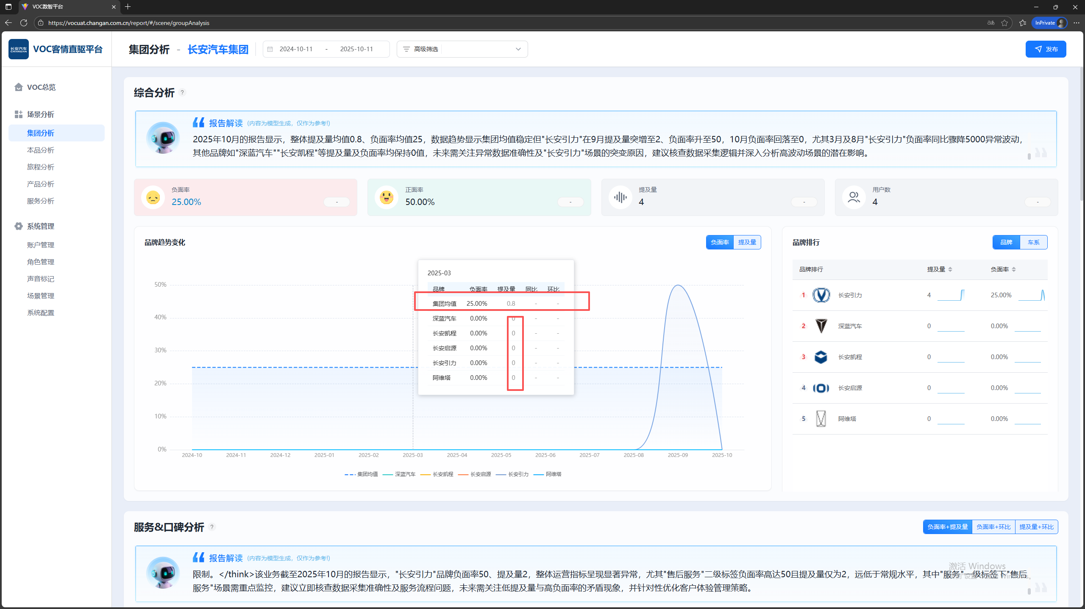Click the 长安引力 brand logo in ranking
Screen dimensions: 1085x609
click(821, 295)
